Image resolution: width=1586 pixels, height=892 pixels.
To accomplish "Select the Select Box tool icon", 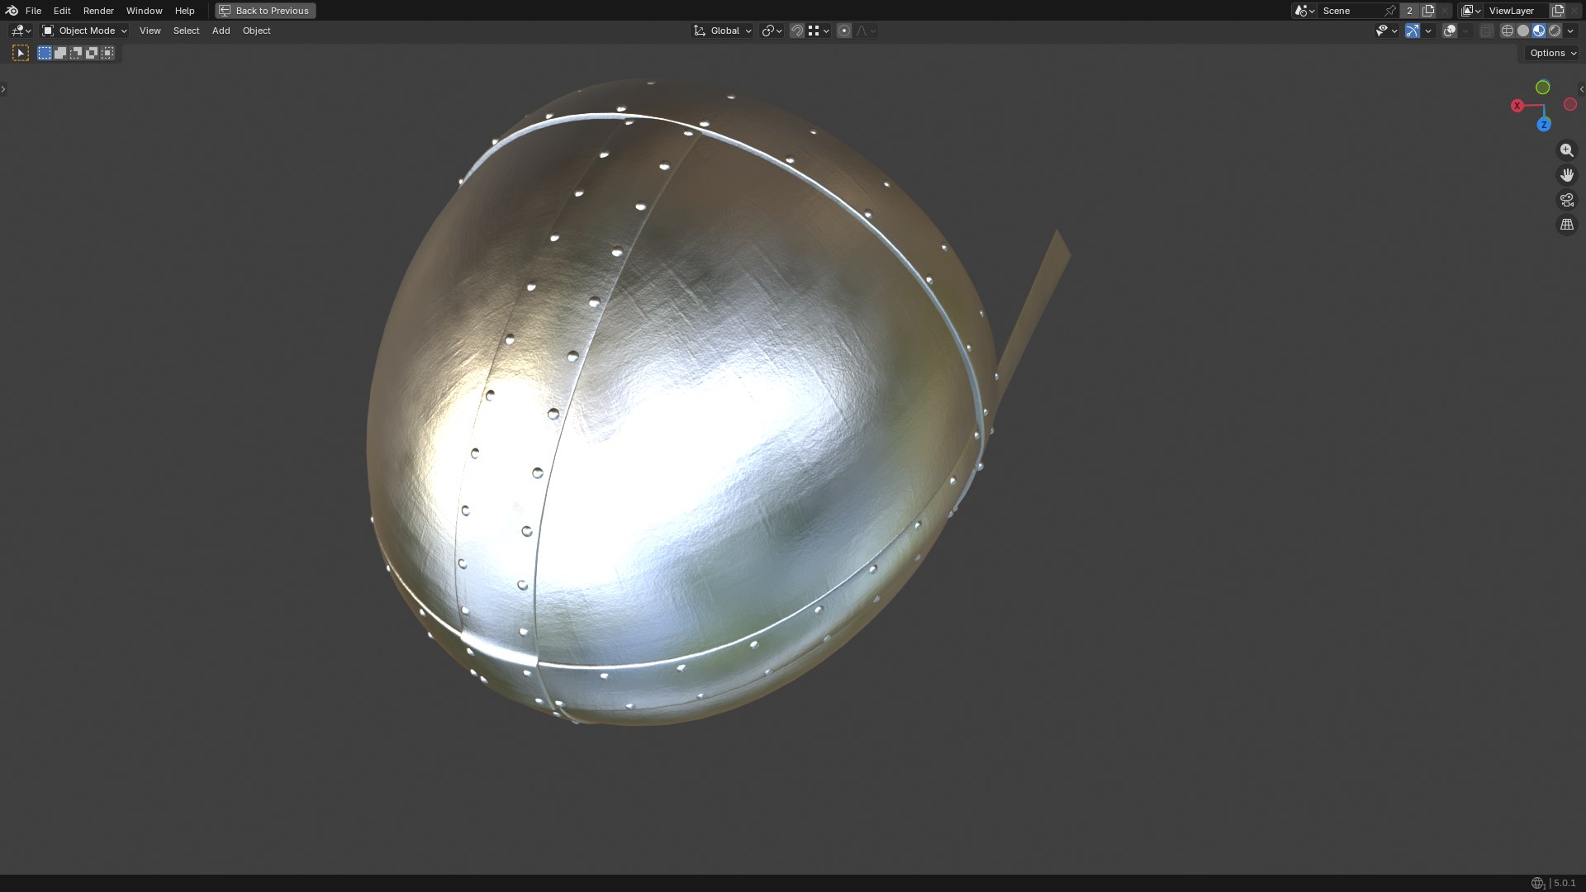I will click(x=21, y=53).
